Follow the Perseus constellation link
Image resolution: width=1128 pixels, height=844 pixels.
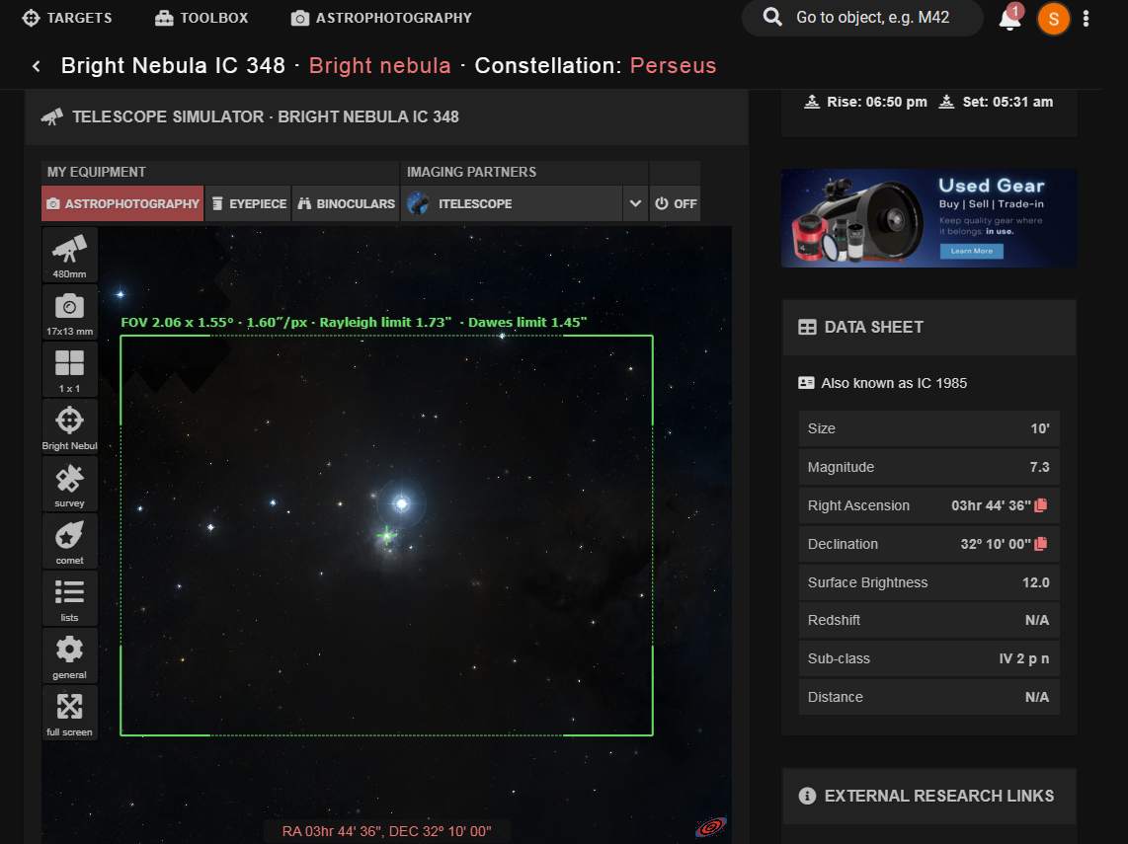pos(673,65)
